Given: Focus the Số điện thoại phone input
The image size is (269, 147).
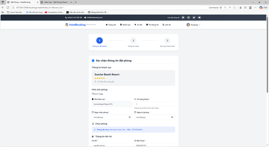Looking at the screenshot, I should 155,145.
